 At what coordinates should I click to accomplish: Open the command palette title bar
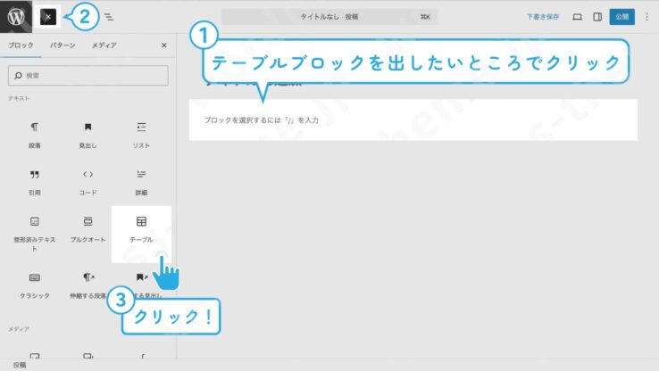pyautogui.click(x=329, y=17)
